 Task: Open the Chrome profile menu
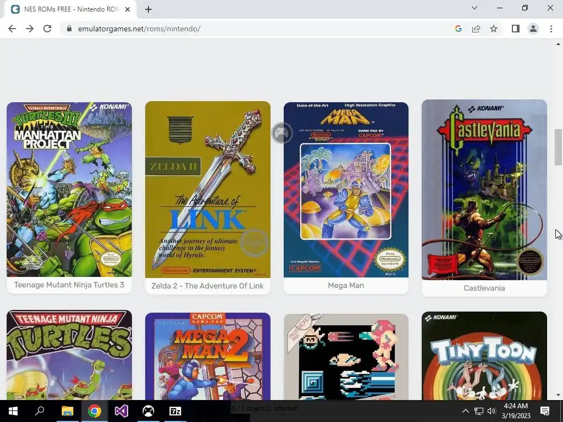(x=533, y=29)
